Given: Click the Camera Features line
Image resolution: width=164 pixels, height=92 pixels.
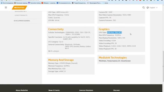Looking at the screenshot, I should 107,20.
